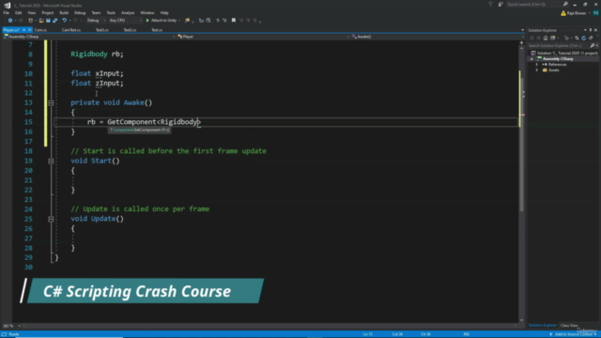Collapse the Awake method outline toggle
The height and width of the screenshot is (338, 601).
point(51,102)
